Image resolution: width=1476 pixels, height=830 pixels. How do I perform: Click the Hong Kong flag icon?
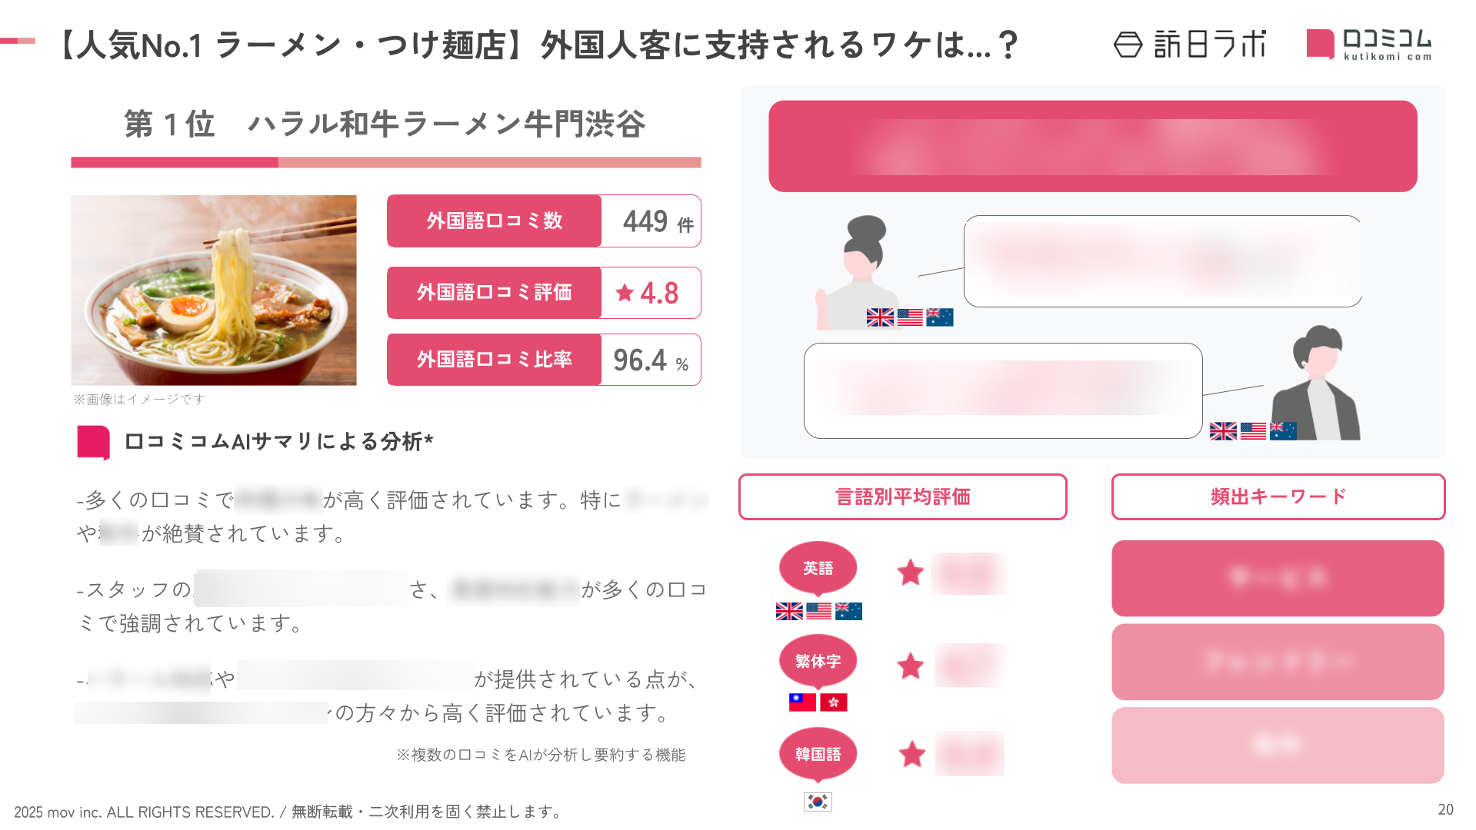pyautogui.click(x=834, y=702)
